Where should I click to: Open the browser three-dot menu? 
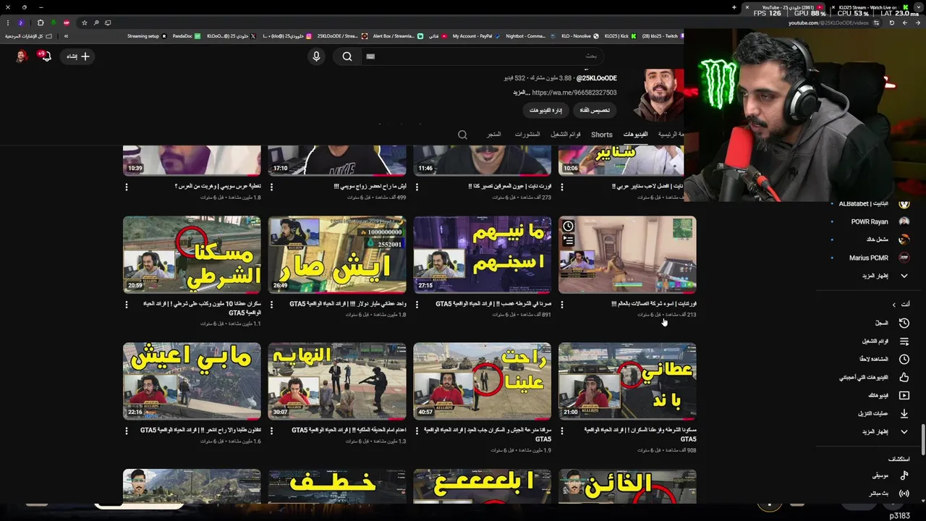coord(7,22)
